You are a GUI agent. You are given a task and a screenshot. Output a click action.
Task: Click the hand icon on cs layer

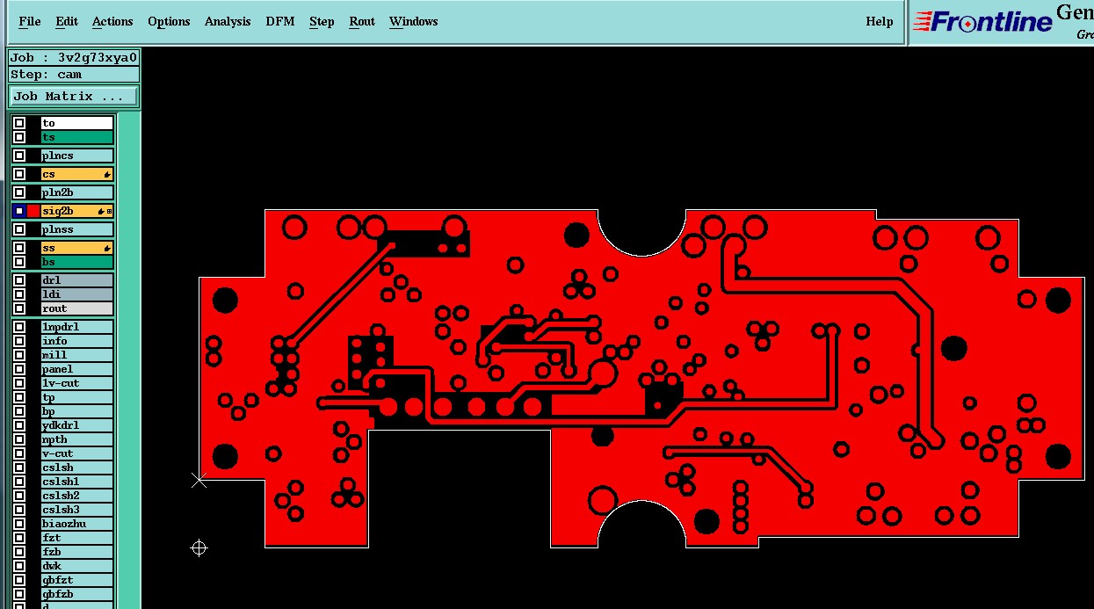(107, 174)
